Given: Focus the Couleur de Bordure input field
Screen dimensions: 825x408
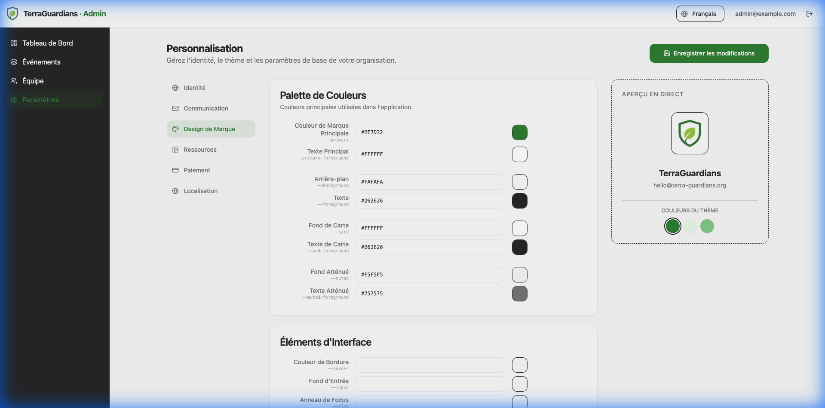Looking at the screenshot, I should coord(430,365).
